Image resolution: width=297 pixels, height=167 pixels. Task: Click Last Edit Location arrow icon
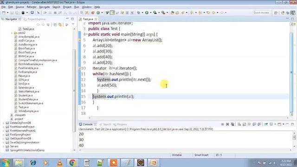(208, 13)
